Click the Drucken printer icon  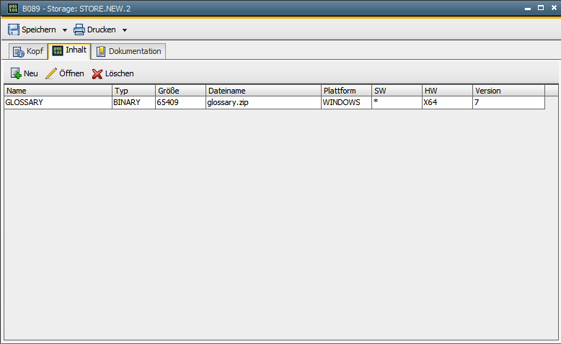[79, 30]
